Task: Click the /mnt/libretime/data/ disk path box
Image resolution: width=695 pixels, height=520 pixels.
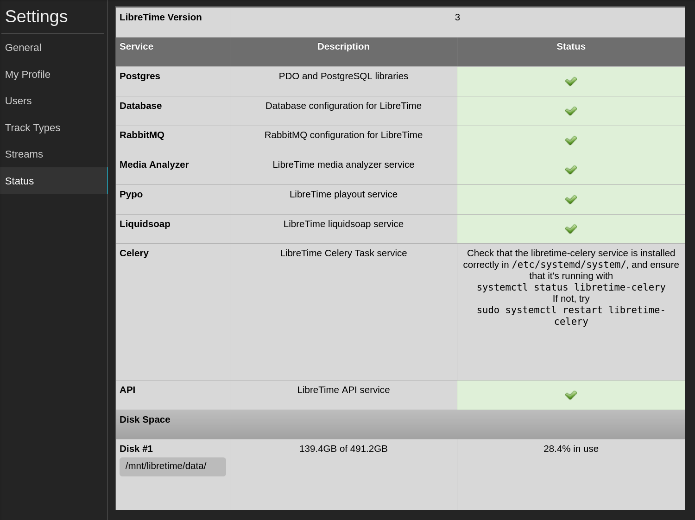Action: [x=172, y=467]
